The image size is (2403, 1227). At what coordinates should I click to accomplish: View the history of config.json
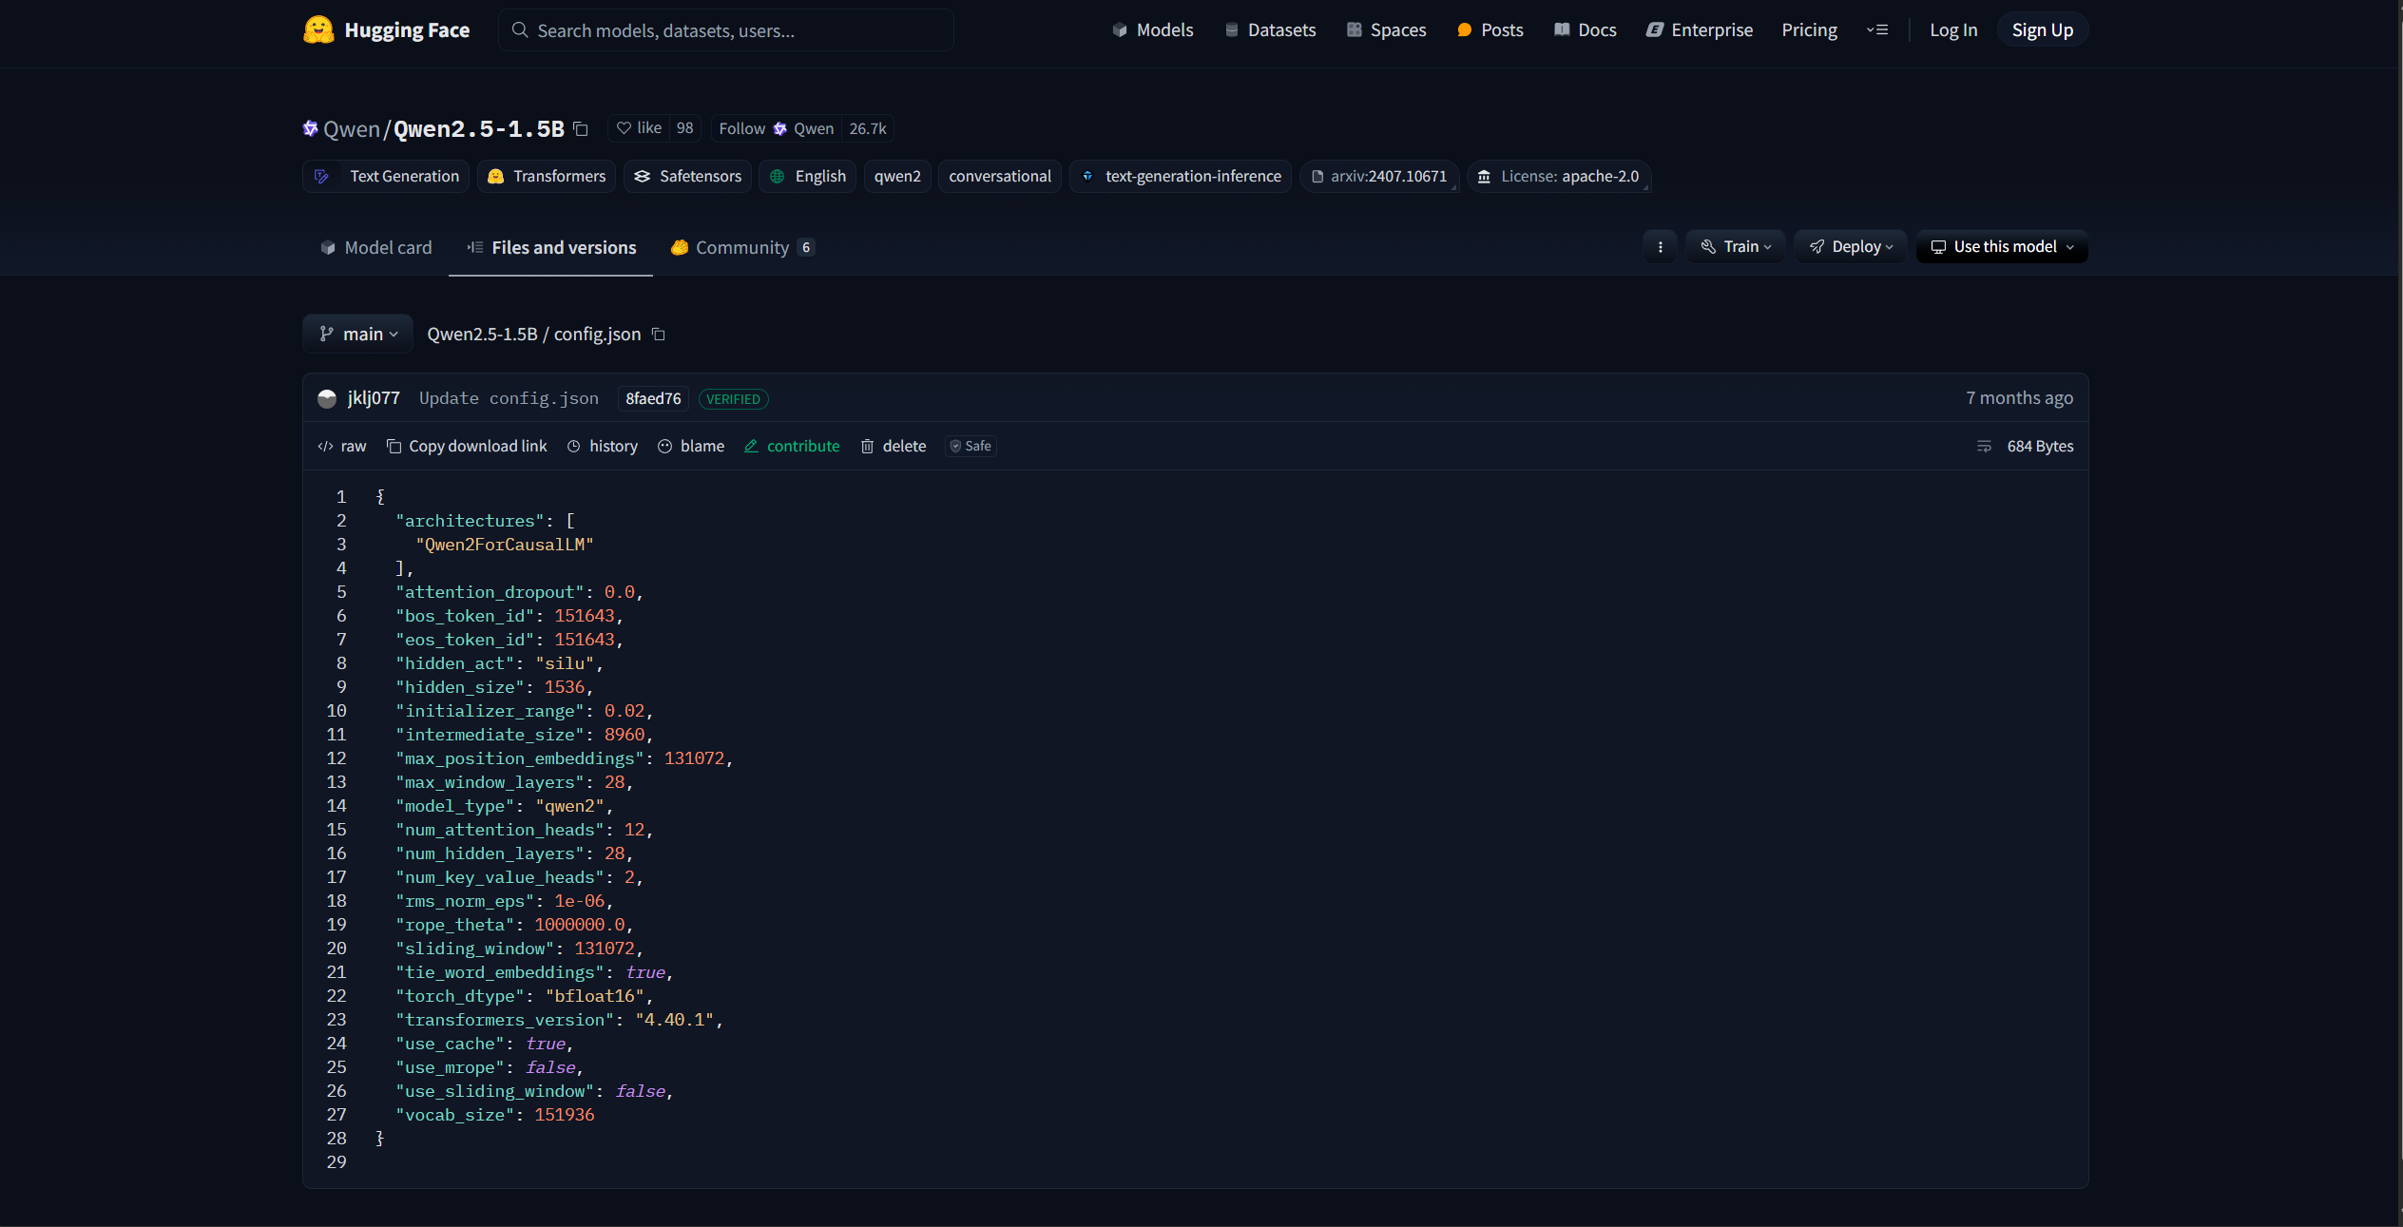pyautogui.click(x=602, y=446)
